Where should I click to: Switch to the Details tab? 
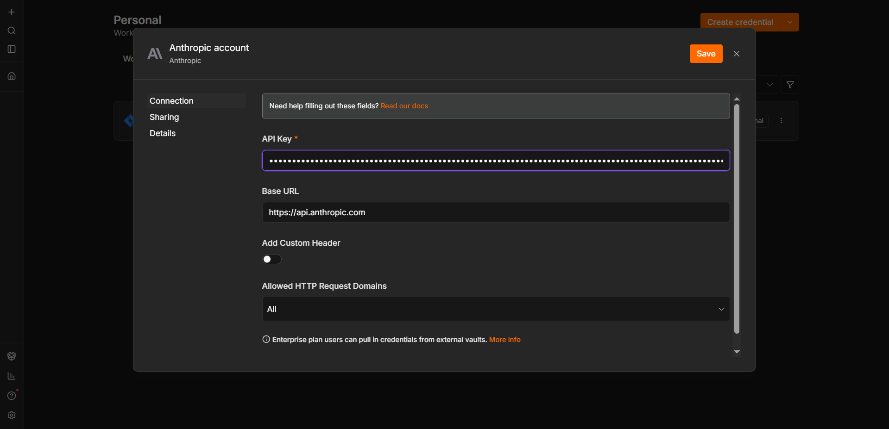(163, 133)
